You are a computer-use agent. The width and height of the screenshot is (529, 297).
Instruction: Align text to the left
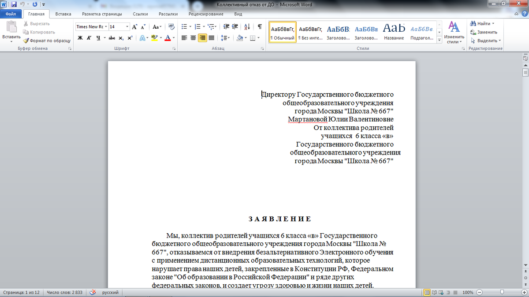coord(184,38)
